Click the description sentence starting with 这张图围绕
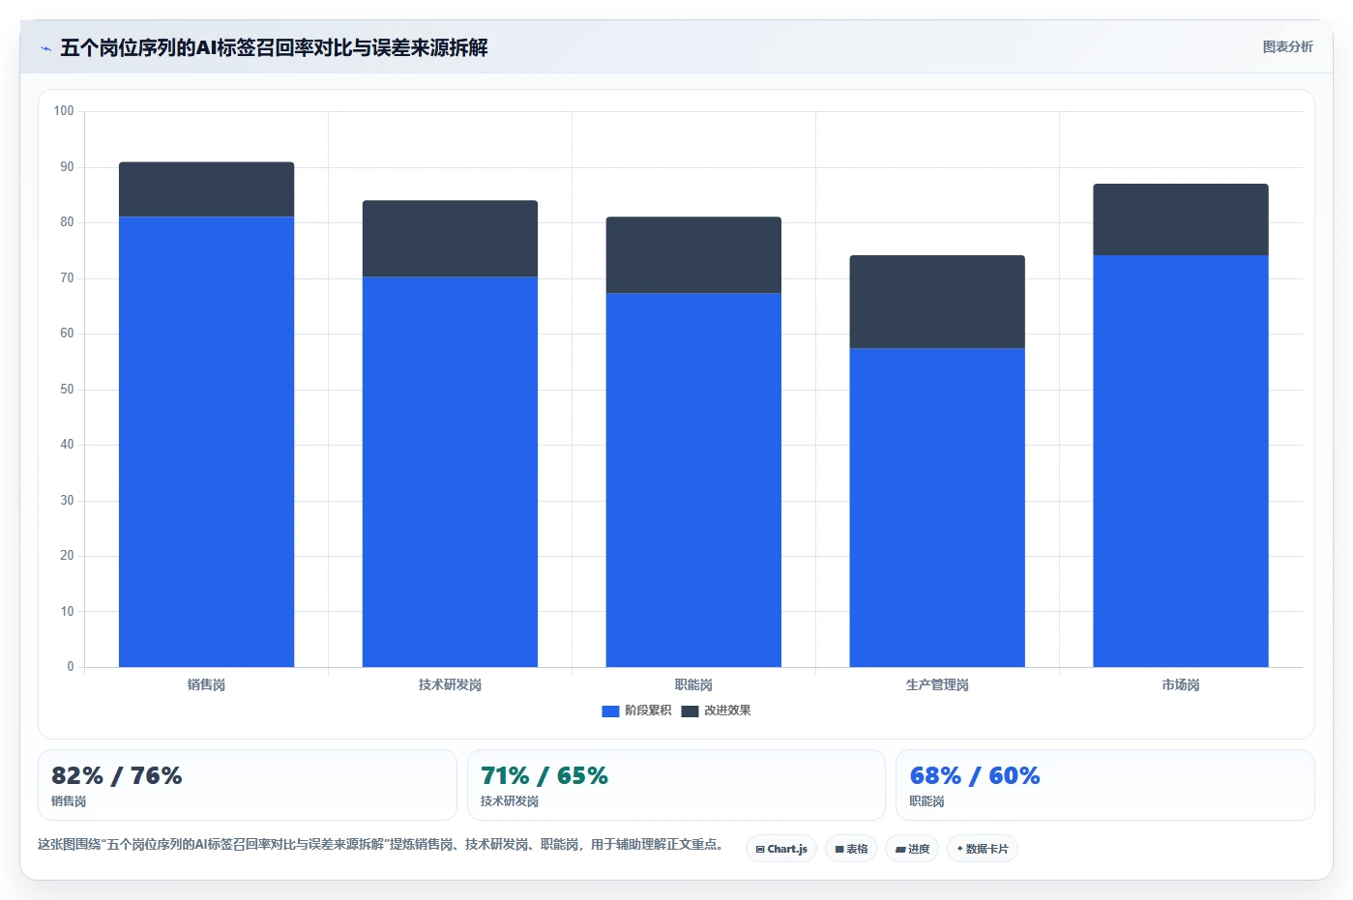Viewport: 1353px width, 900px height. pyautogui.click(x=381, y=844)
